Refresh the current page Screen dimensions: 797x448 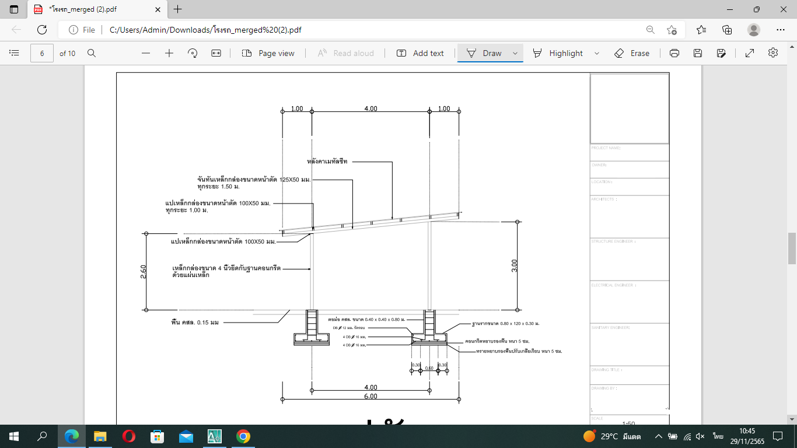pos(42,30)
